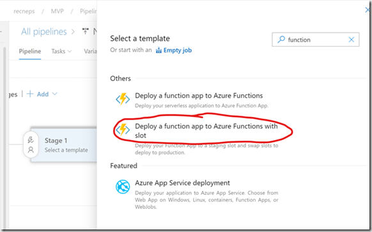Viewport: 372px width, 232px height.
Task: Select 'Azure App Service deployment' template
Action: pos(182,183)
